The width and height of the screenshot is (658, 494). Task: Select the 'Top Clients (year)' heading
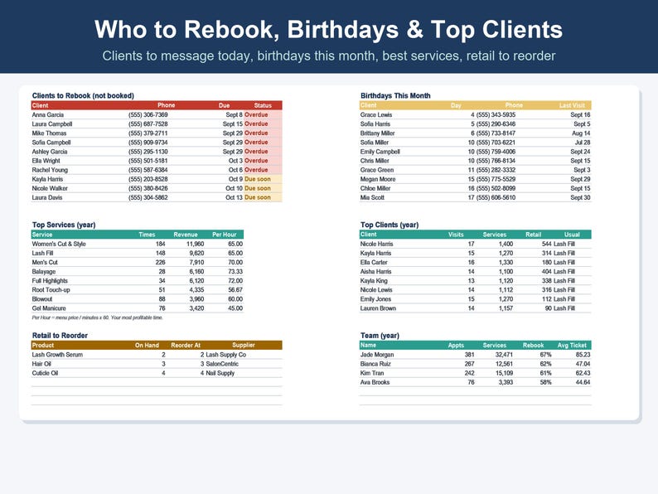pyautogui.click(x=389, y=225)
